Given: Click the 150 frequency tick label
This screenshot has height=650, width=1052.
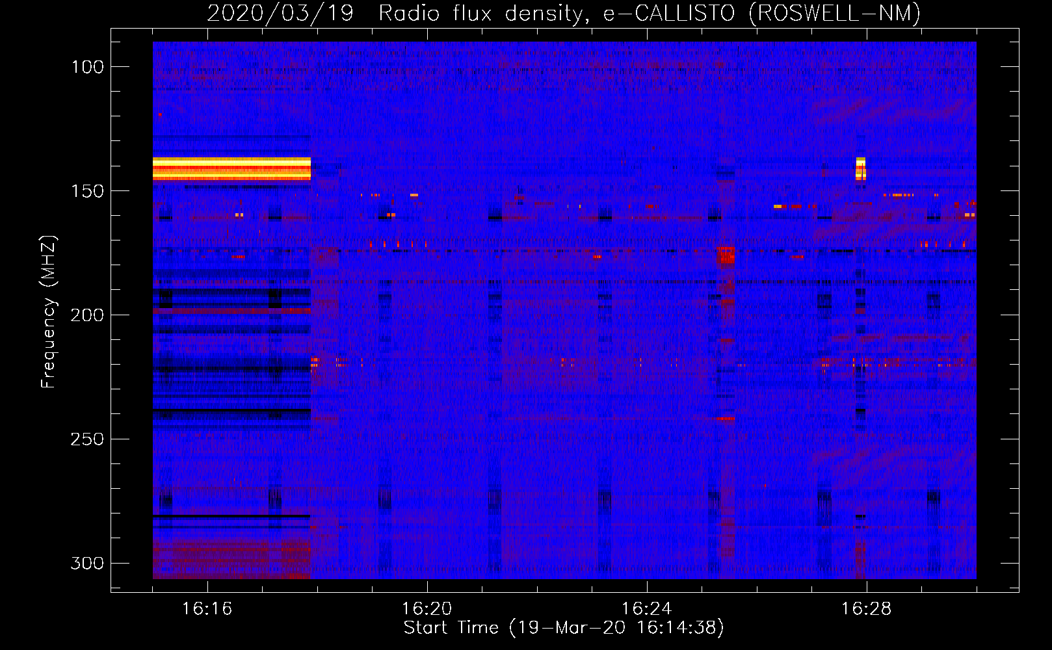Looking at the screenshot, I should pos(88,191).
